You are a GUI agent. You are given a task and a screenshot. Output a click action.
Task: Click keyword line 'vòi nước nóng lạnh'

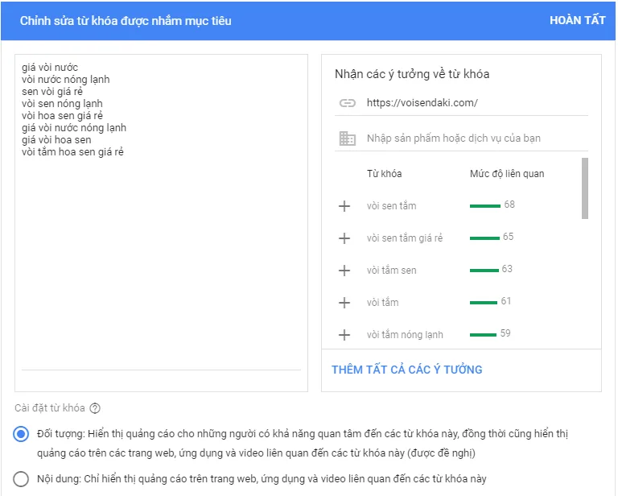[66, 80]
